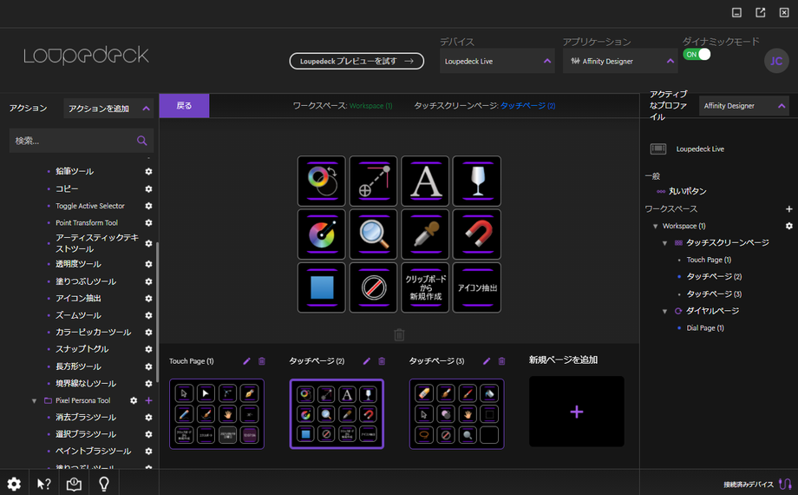Click the no-stroke slashed circle tile
This screenshot has width=798, height=495.
click(x=373, y=287)
